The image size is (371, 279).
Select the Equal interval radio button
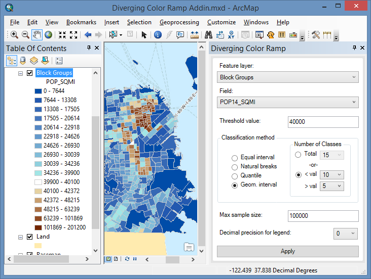[235, 158]
